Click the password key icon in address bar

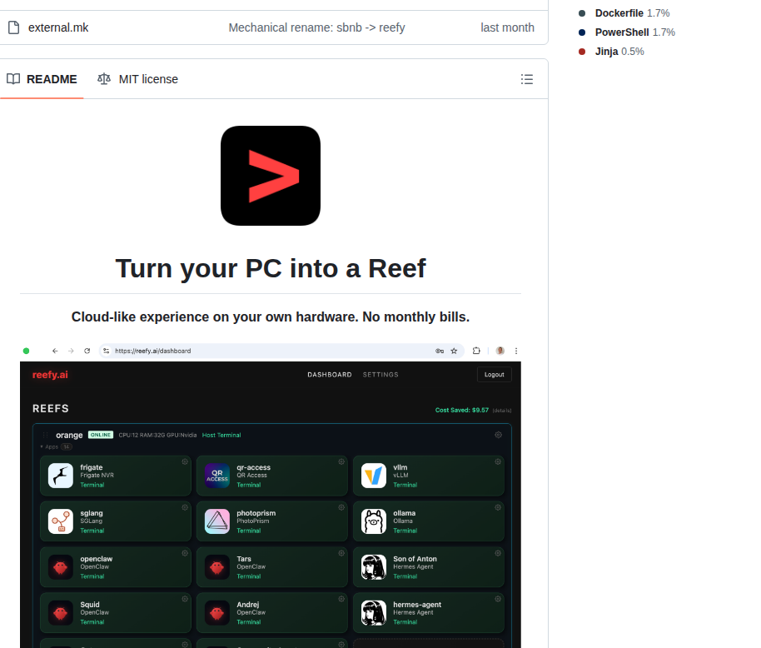tap(440, 351)
